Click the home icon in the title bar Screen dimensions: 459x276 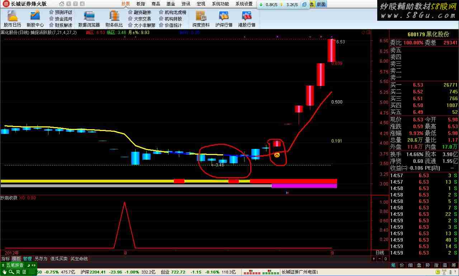(x=62, y=4)
